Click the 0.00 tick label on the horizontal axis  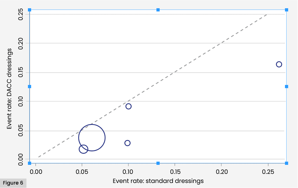point(36,171)
